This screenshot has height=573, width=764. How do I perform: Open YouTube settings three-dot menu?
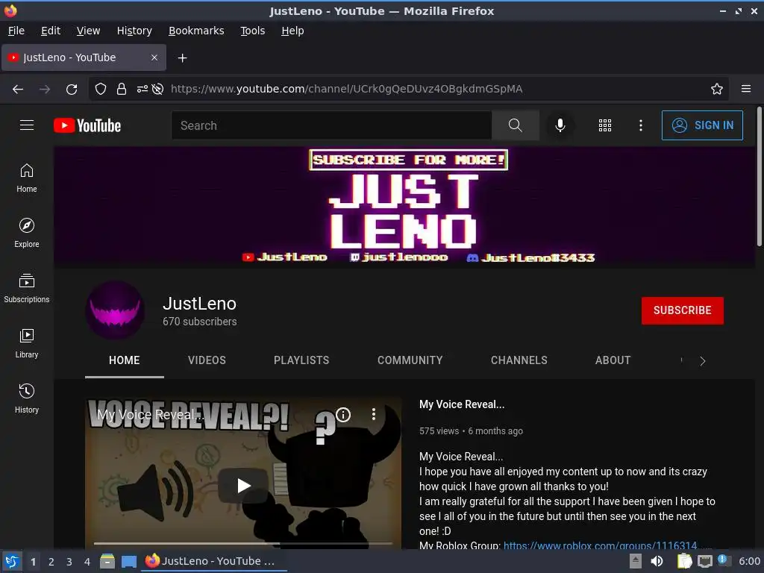(x=641, y=125)
